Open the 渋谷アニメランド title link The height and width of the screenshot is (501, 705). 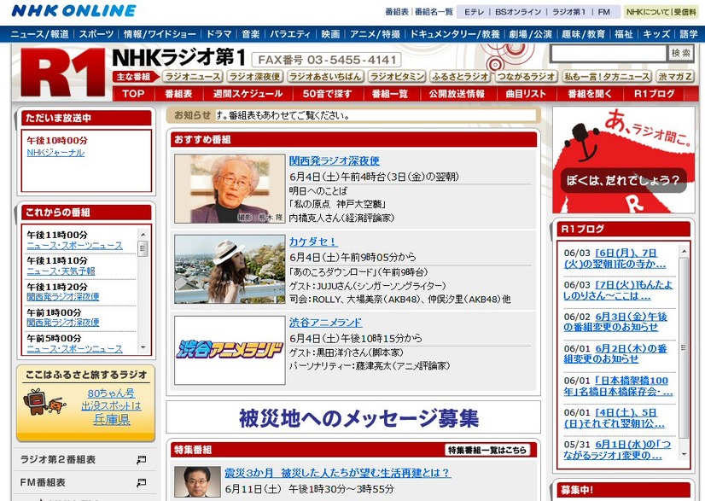point(325,323)
